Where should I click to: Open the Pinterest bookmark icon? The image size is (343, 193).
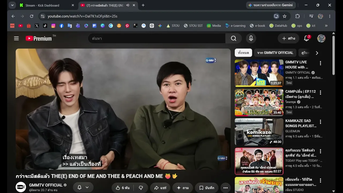[x=127, y=26]
